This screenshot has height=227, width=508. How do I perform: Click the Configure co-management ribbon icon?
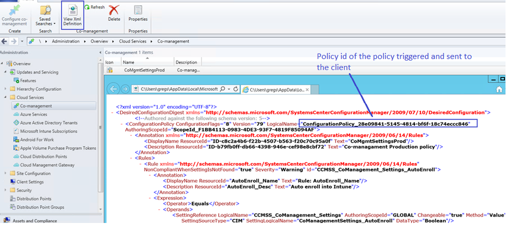[14, 11]
